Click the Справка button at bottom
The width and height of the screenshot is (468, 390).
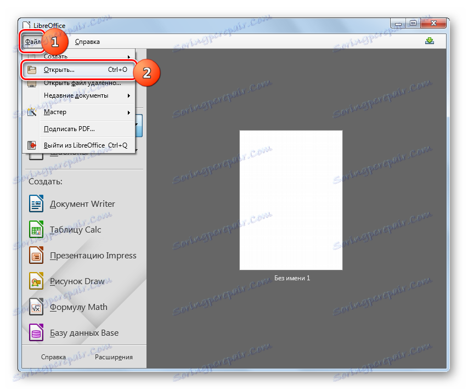(53, 357)
